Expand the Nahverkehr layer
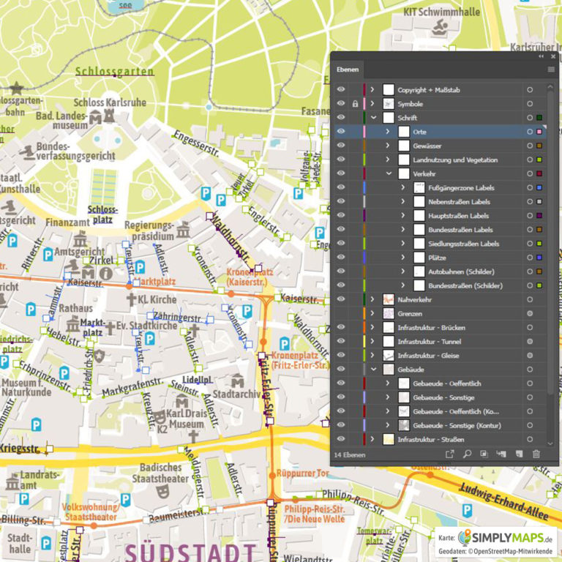The width and height of the screenshot is (562, 562). 372,299
